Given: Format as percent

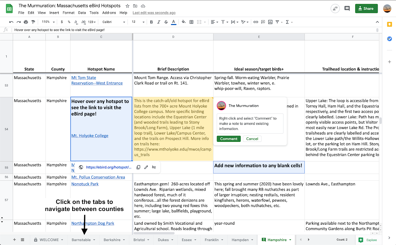Looking at the screenshot, I should [x=69, y=22].
